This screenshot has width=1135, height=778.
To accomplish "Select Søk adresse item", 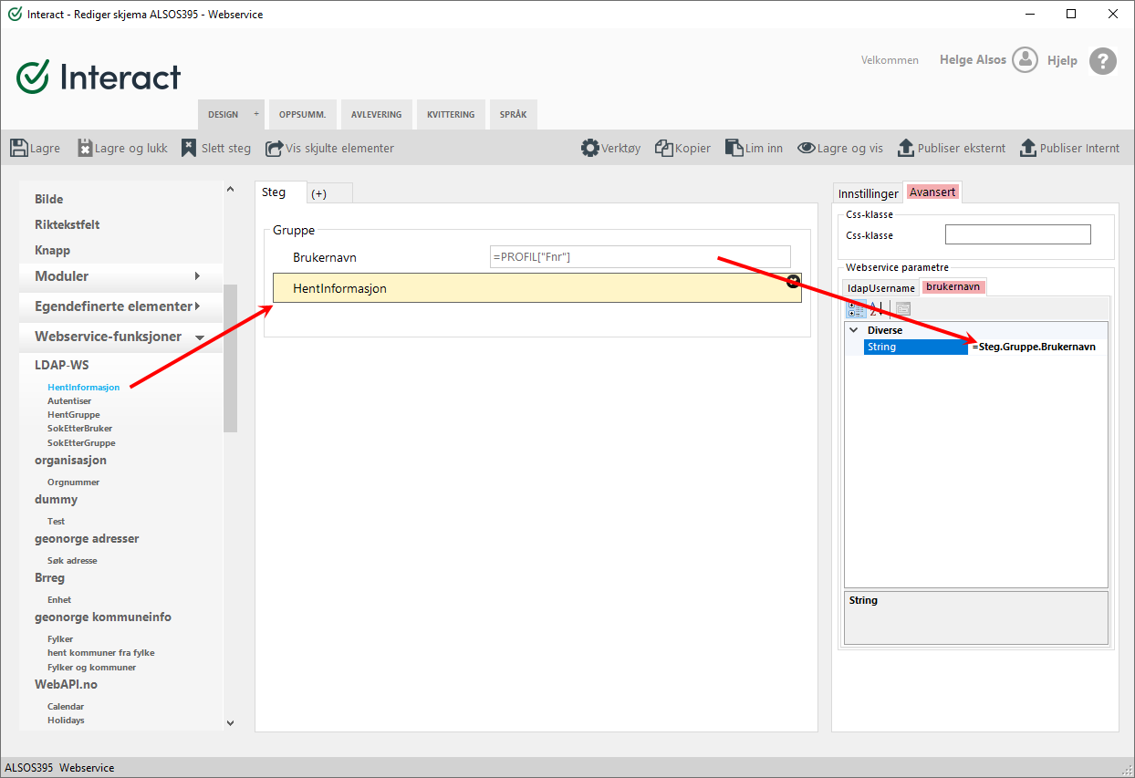I will point(72,560).
